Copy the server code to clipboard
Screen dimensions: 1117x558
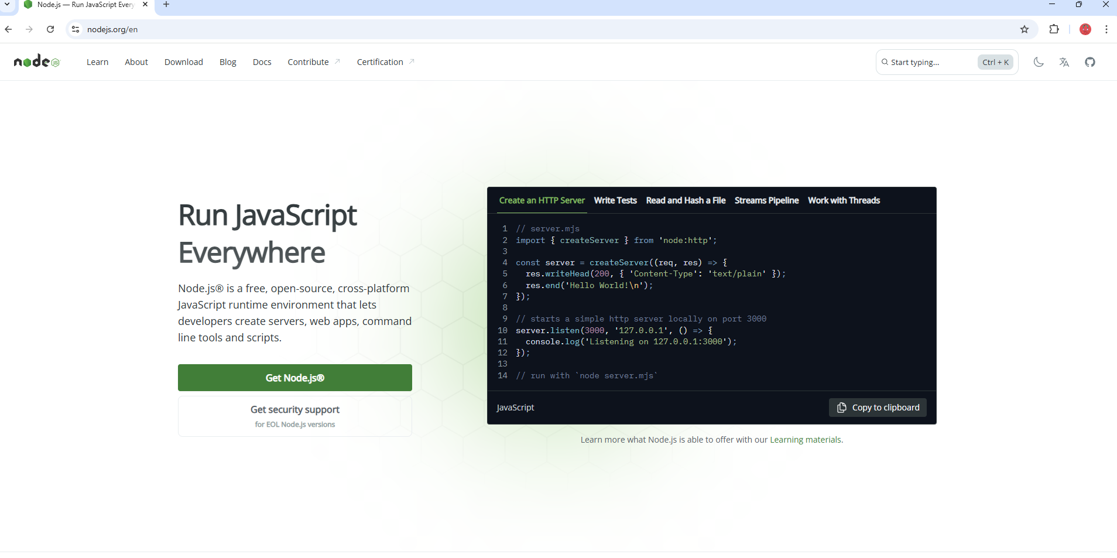pyautogui.click(x=877, y=407)
